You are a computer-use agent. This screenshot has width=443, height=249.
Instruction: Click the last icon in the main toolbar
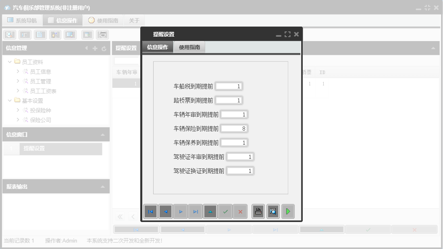point(102,35)
